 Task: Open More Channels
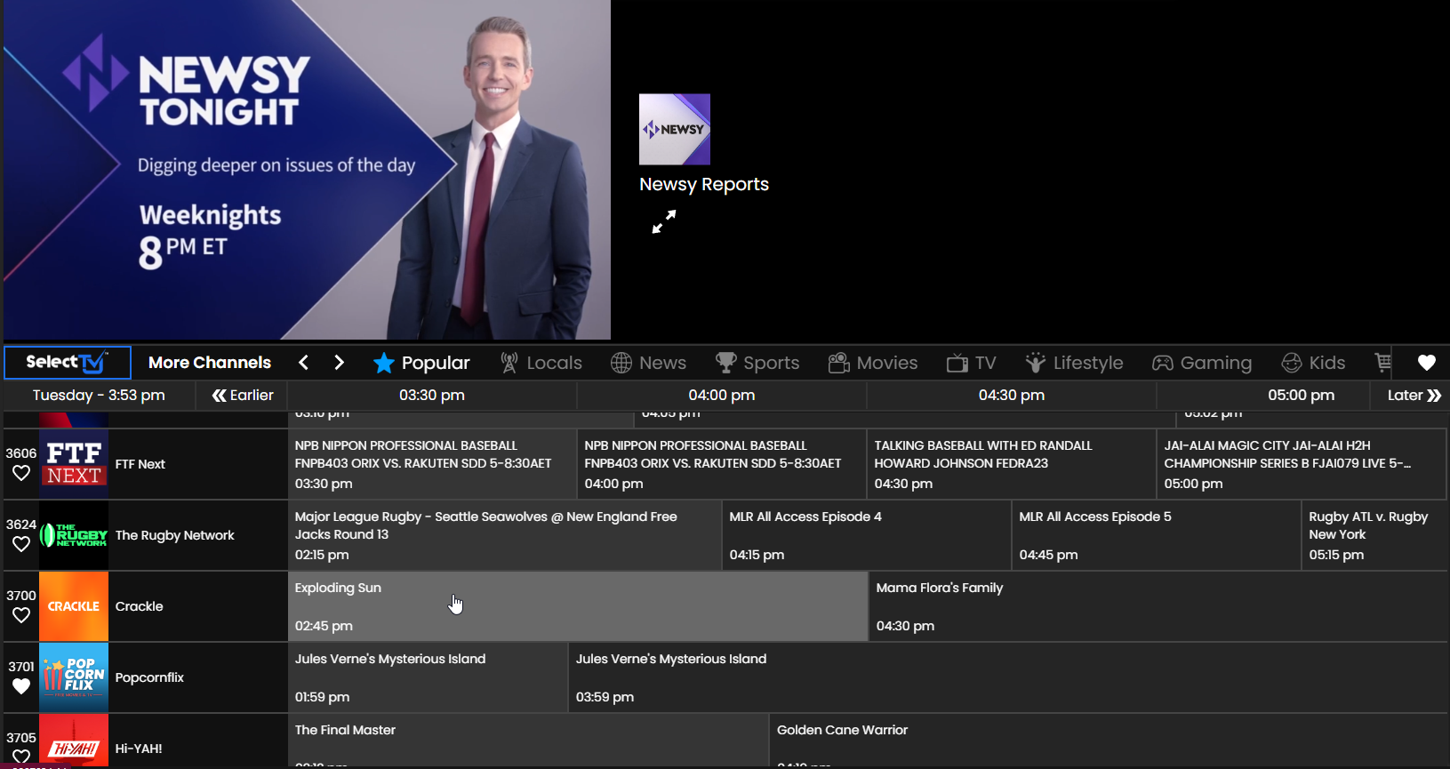click(x=210, y=363)
